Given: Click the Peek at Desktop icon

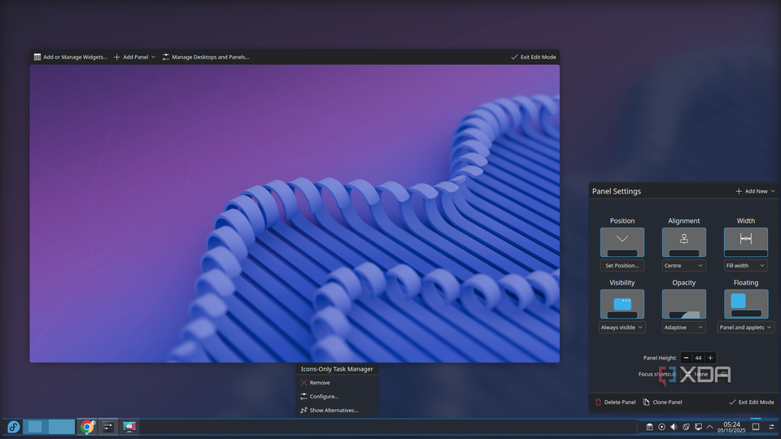Looking at the screenshot, I should click(756, 427).
